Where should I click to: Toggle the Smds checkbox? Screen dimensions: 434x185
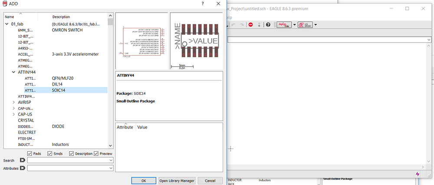pyautogui.click(x=50, y=153)
